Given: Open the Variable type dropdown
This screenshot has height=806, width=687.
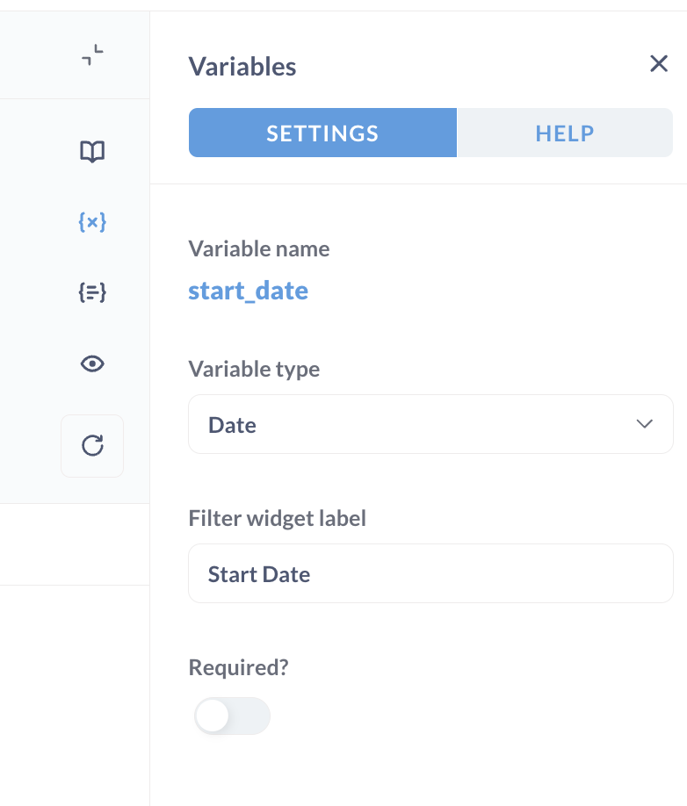Looking at the screenshot, I should pos(430,424).
